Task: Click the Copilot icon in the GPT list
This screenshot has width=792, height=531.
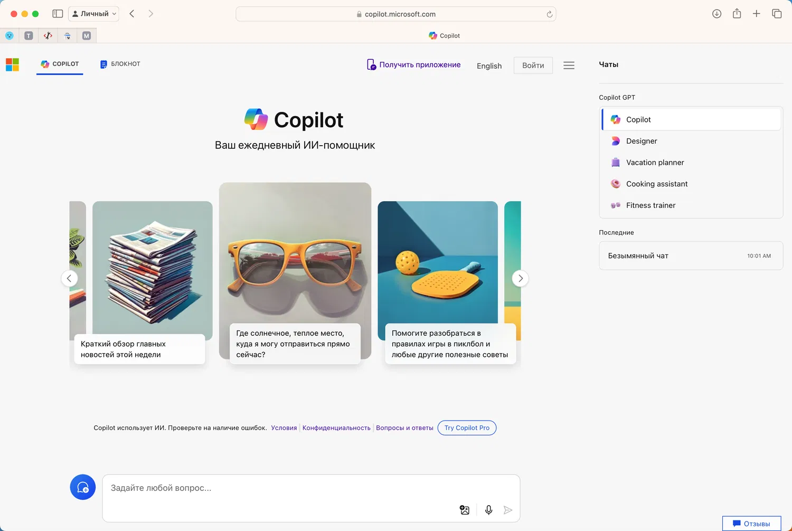Action: click(616, 119)
